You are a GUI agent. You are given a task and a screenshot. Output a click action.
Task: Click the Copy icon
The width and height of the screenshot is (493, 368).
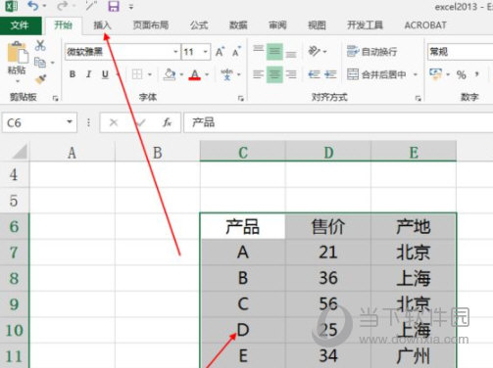point(40,62)
